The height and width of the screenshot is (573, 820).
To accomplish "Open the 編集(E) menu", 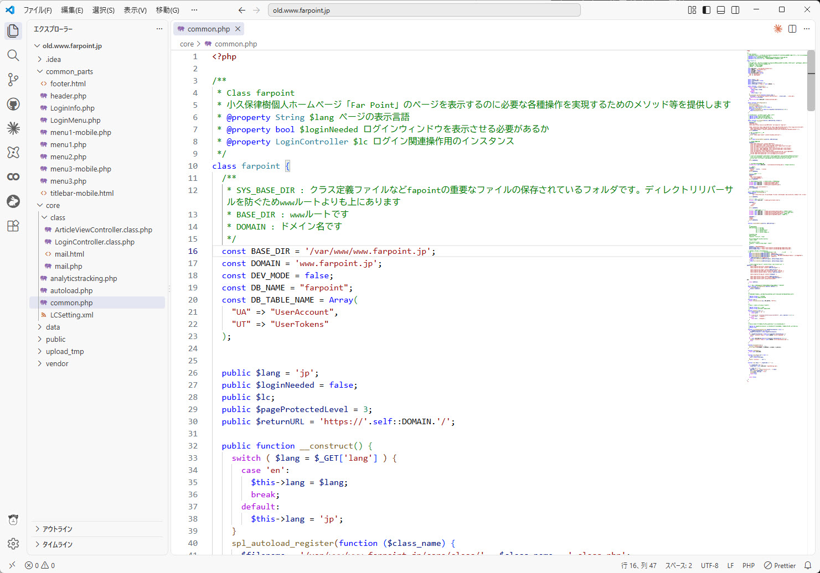I will point(72,10).
